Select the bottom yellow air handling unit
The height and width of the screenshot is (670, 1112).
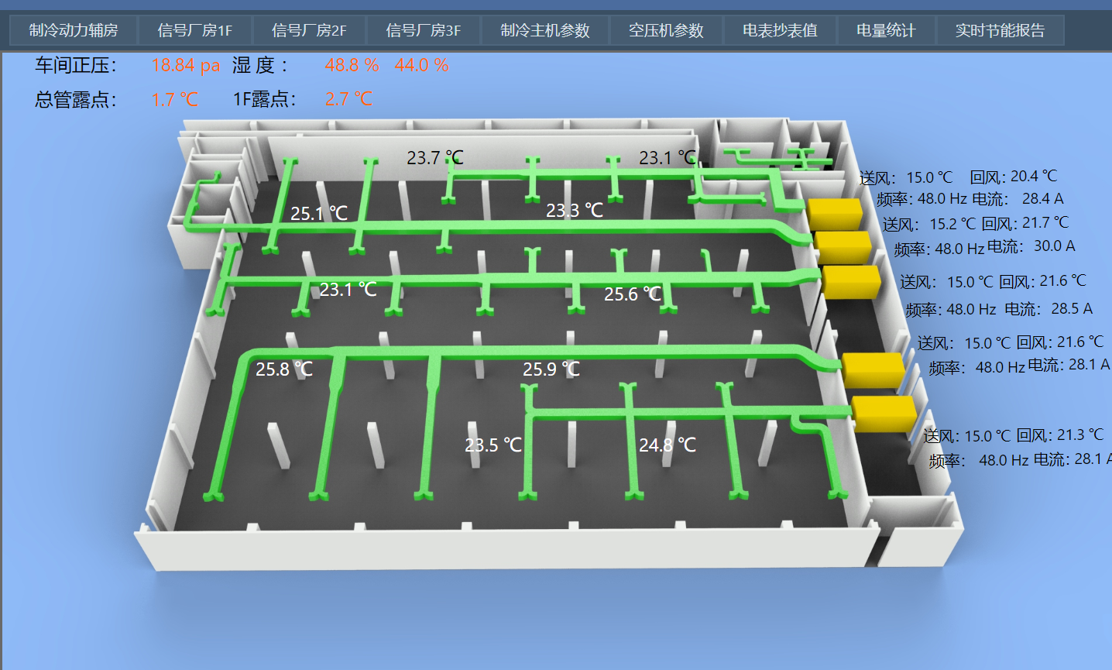(x=884, y=414)
